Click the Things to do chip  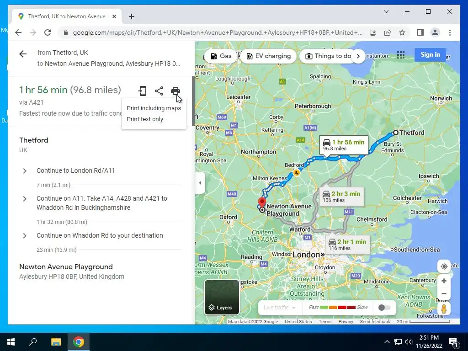(x=329, y=56)
